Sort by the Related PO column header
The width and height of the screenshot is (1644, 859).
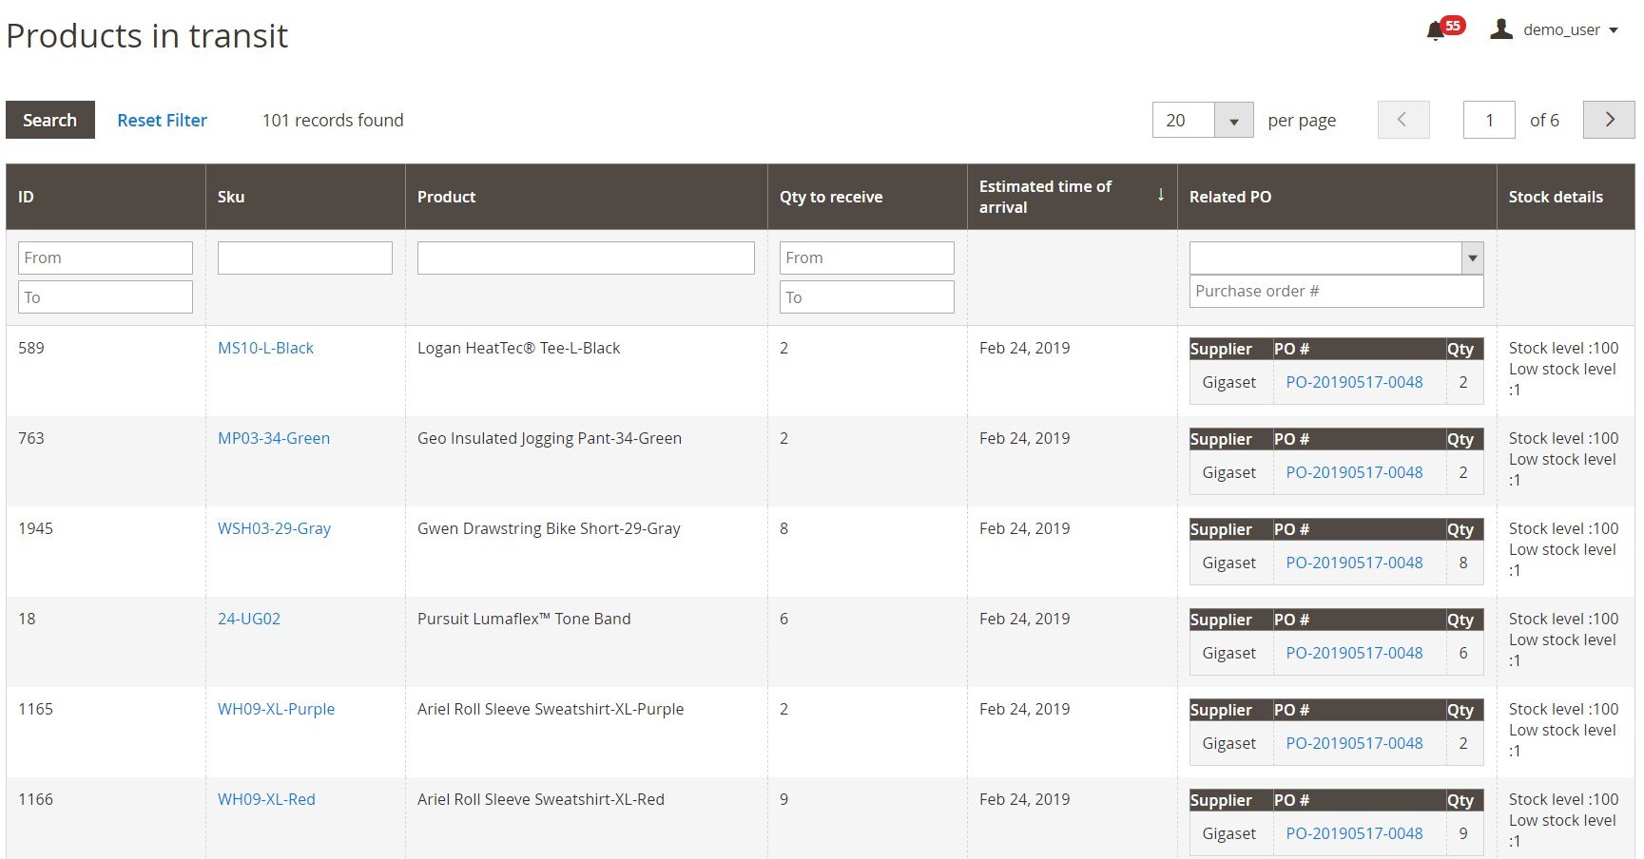1337,197
